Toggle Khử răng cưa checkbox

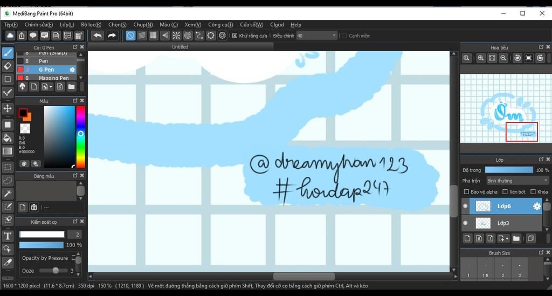[235, 36]
